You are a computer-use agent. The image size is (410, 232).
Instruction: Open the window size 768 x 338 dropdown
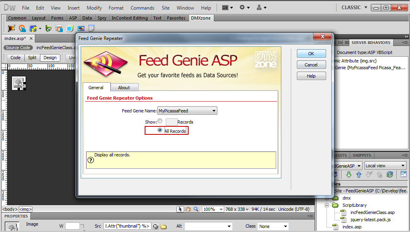pos(237,209)
